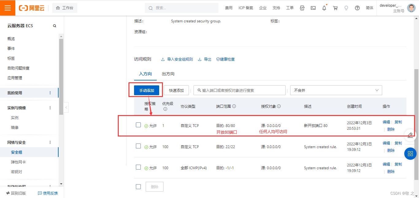The image size is (419, 198).
Task: Open the ICP 备案 menu
Action: click(246, 8)
